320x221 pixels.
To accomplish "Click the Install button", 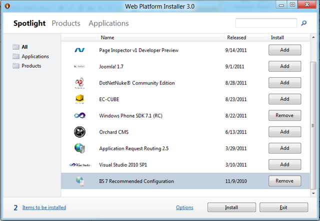I will tap(231, 208).
